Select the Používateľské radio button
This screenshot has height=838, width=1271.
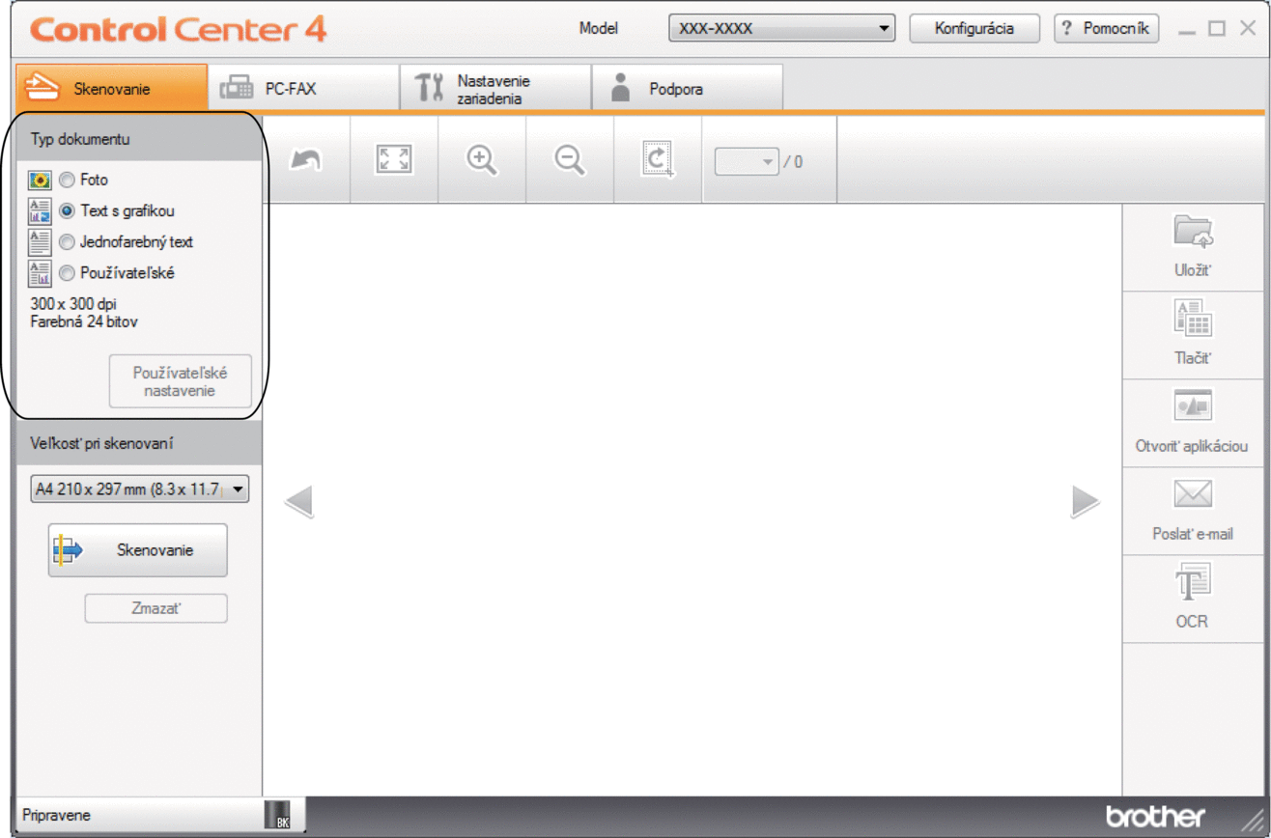pos(67,273)
